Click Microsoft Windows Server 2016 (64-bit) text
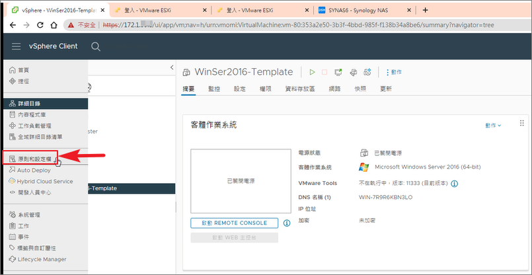Screen dimensions: 532x275 [428, 167]
